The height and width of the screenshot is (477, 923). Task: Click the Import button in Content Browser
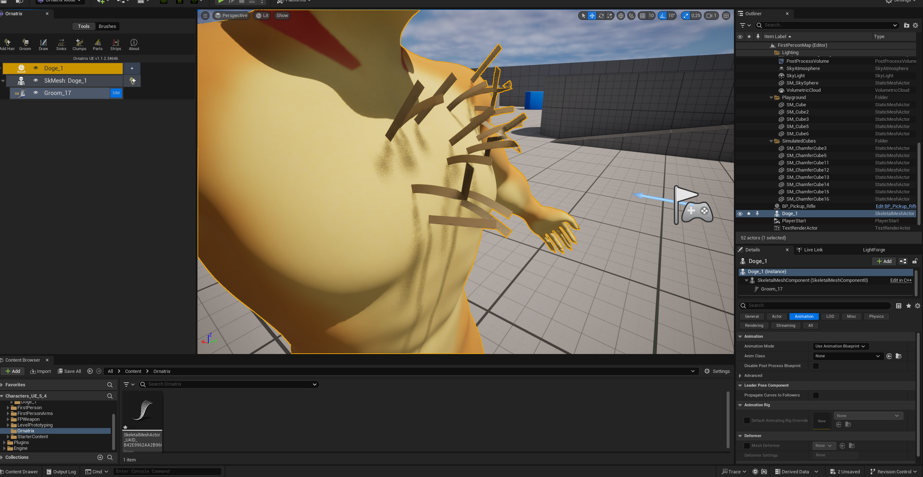coord(40,371)
